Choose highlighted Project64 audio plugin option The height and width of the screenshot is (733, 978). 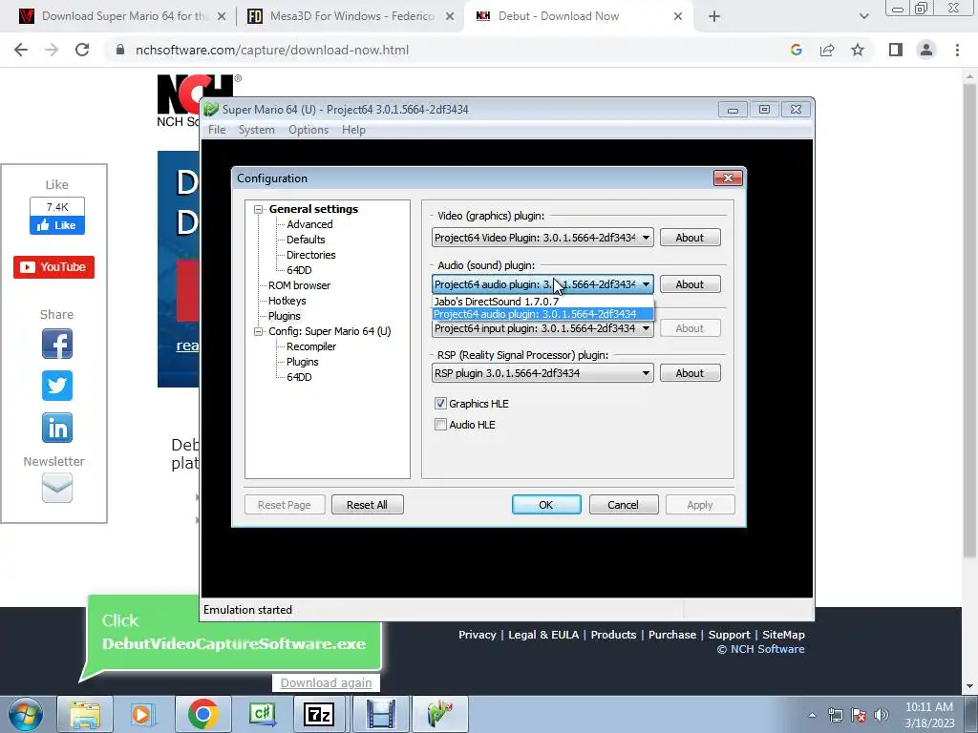[x=542, y=314]
